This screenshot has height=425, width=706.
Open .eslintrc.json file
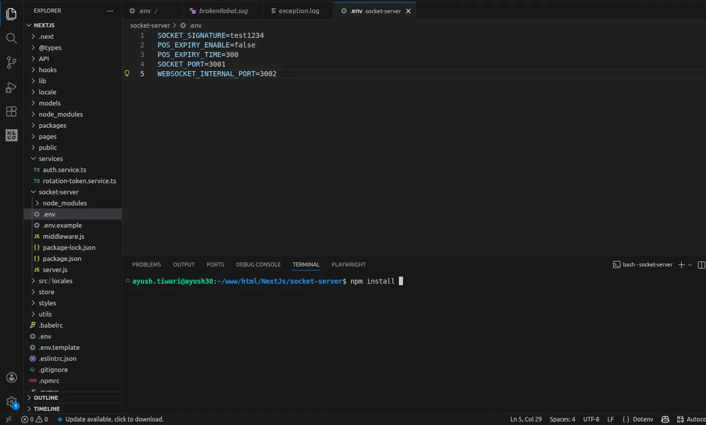57,358
